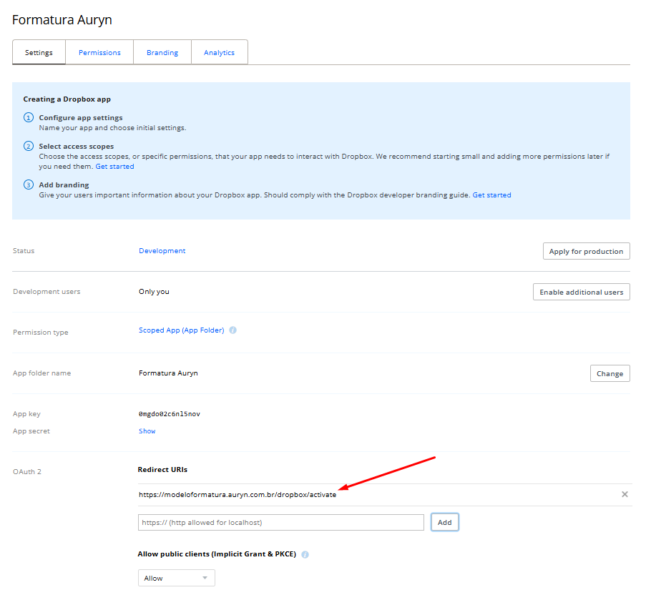The image size is (651, 595).
Task: Click the App folder name value Formatura Auryn
Action: click(168, 373)
